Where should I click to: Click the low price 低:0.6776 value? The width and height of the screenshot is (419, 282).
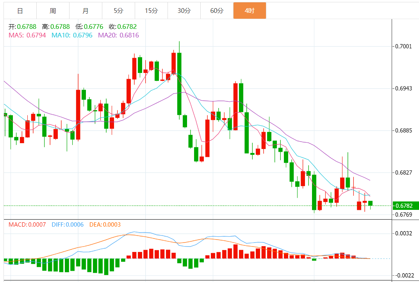click(89, 27)
